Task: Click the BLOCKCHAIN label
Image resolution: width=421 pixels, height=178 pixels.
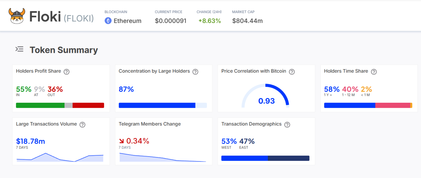Action: pyautogui.click(x=116, y=12)
